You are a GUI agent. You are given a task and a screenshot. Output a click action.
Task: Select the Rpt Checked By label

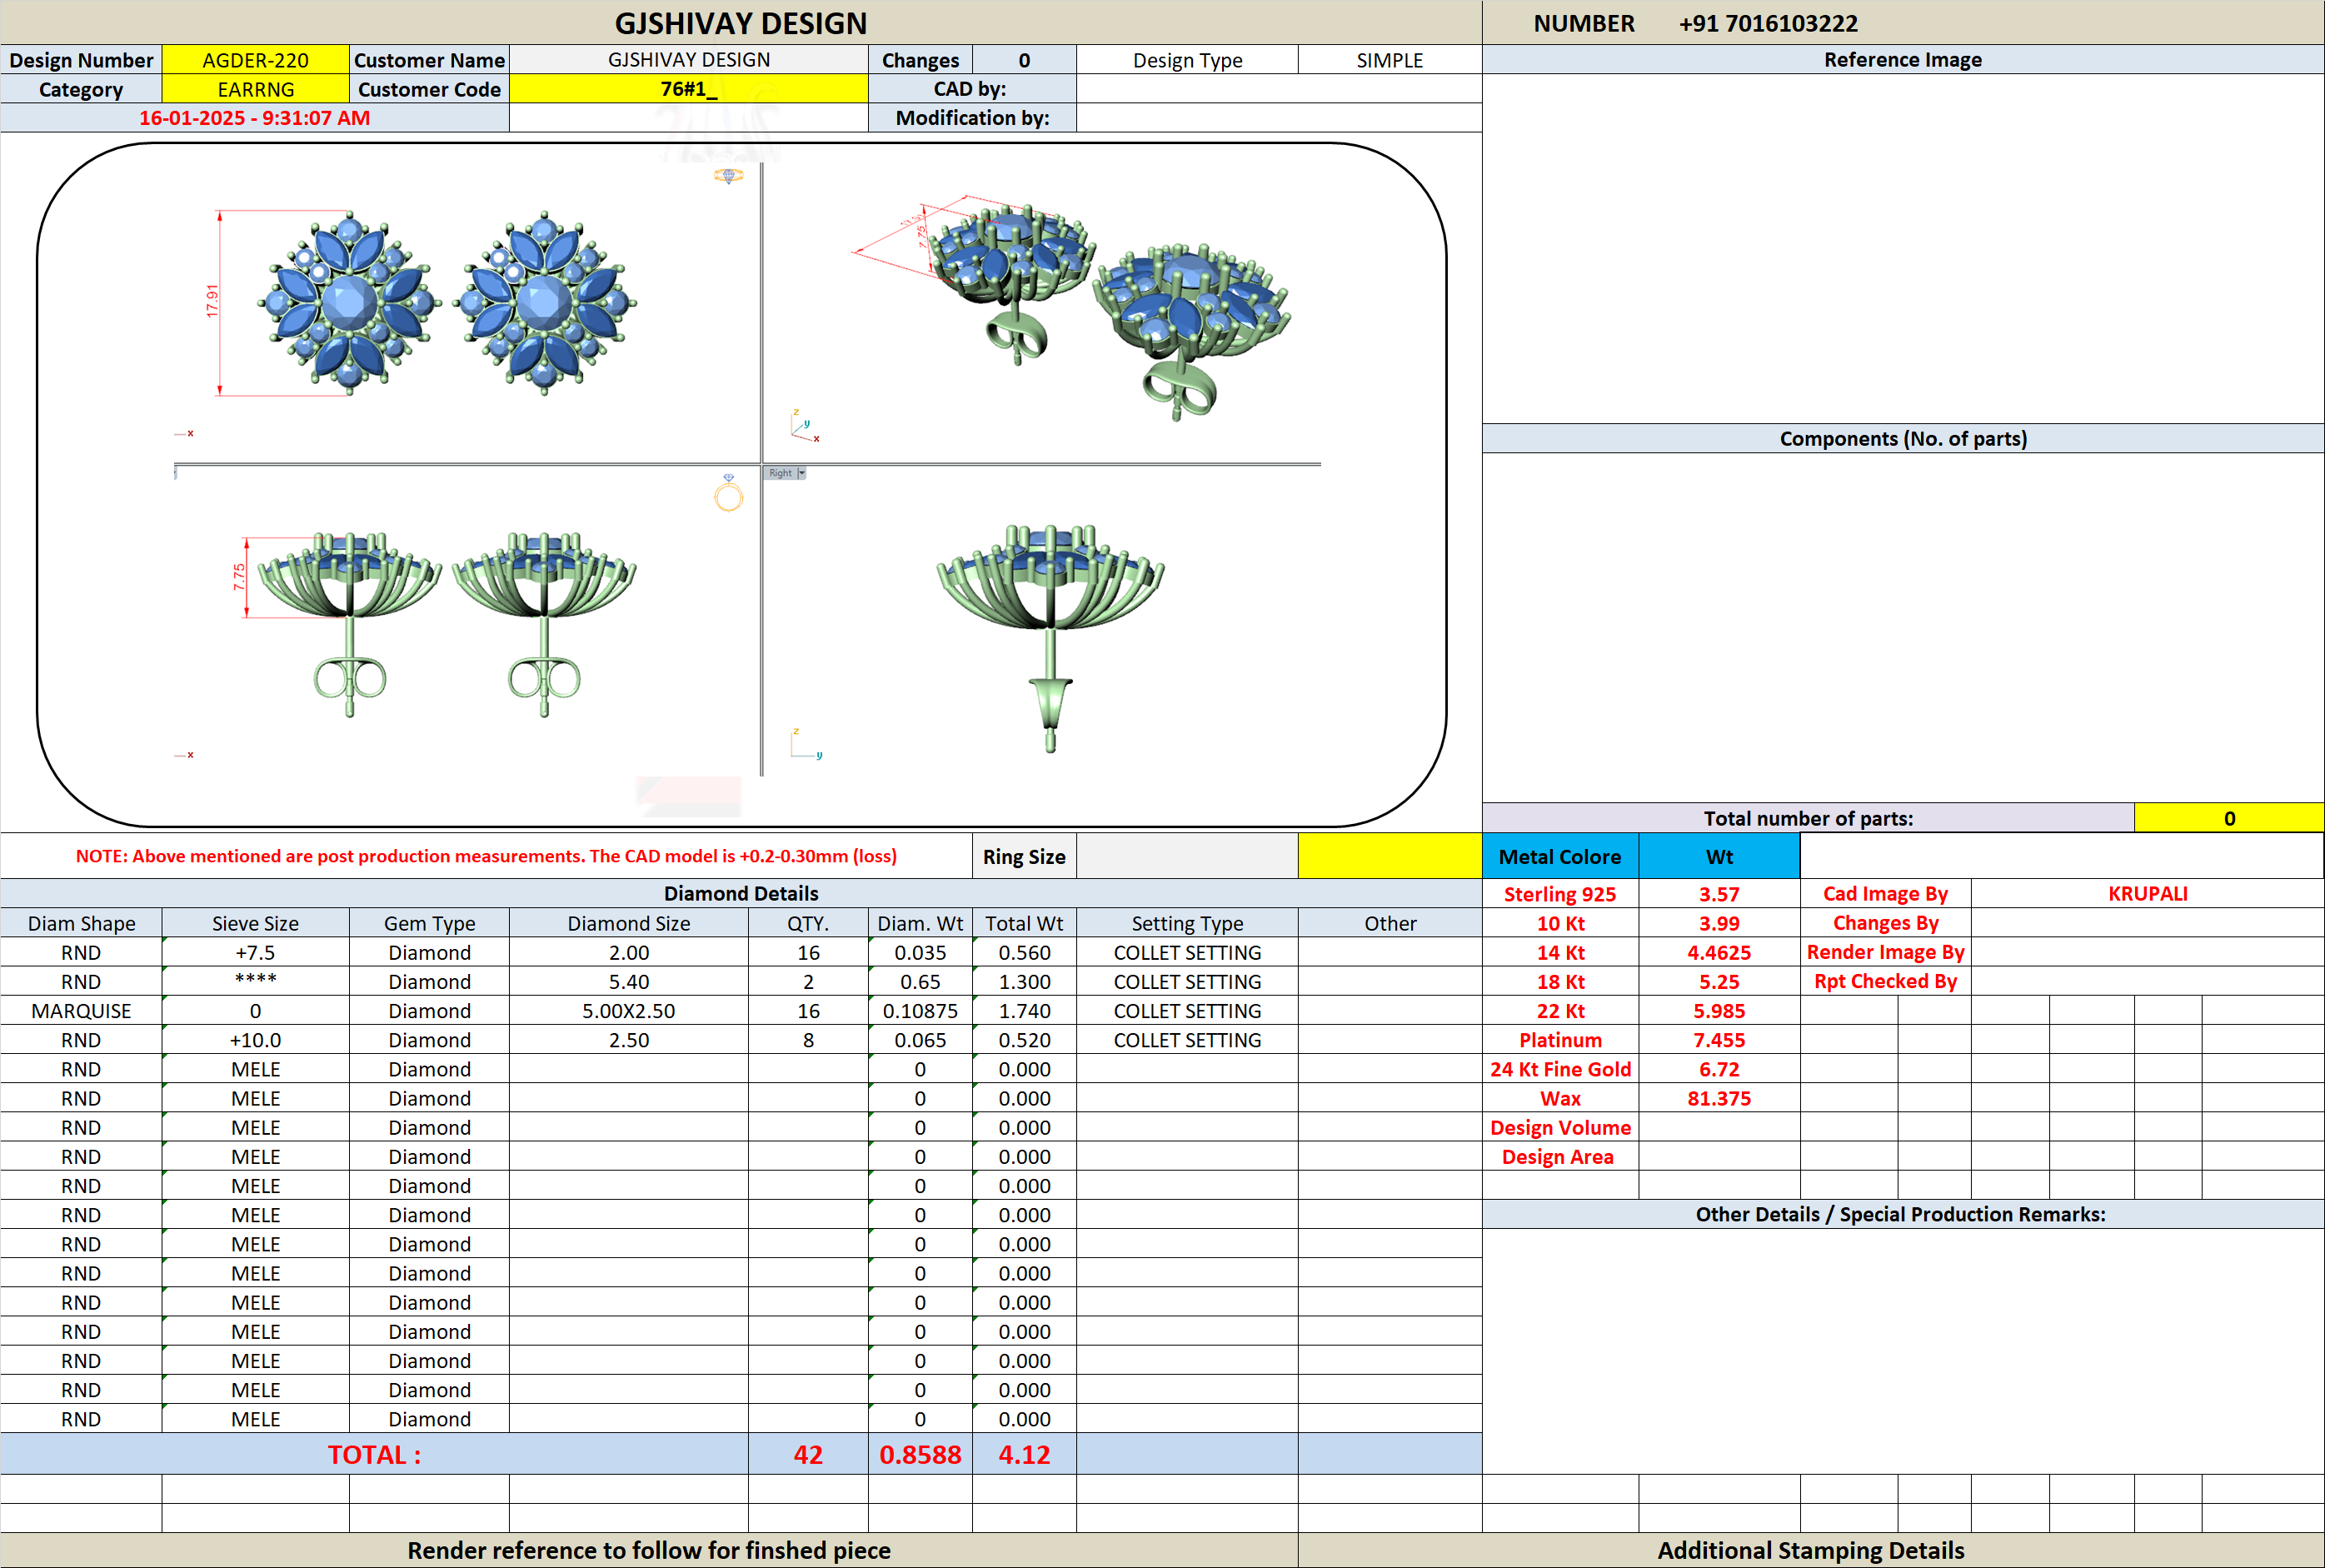(x=1885, y=981)
